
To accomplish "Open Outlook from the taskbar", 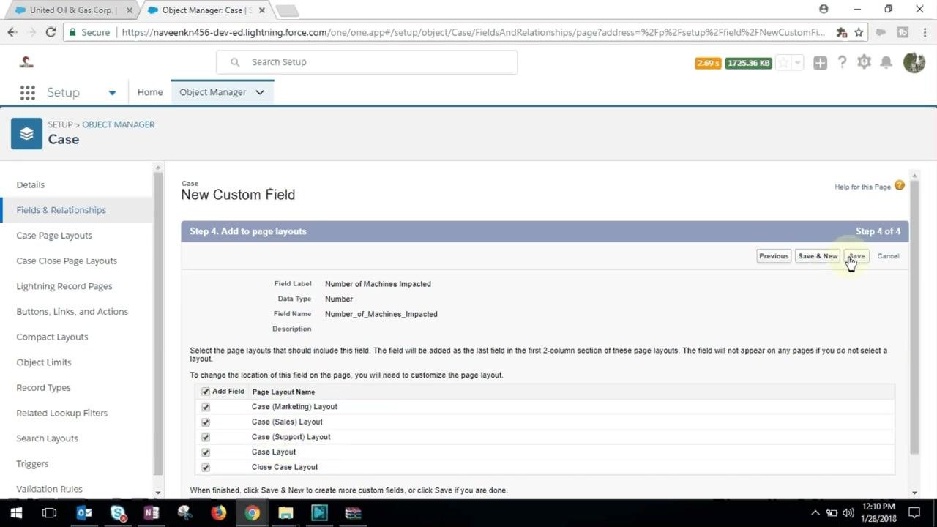I will (x=84, y=513).
